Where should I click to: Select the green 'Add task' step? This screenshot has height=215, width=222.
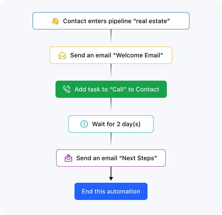(111, 89)
